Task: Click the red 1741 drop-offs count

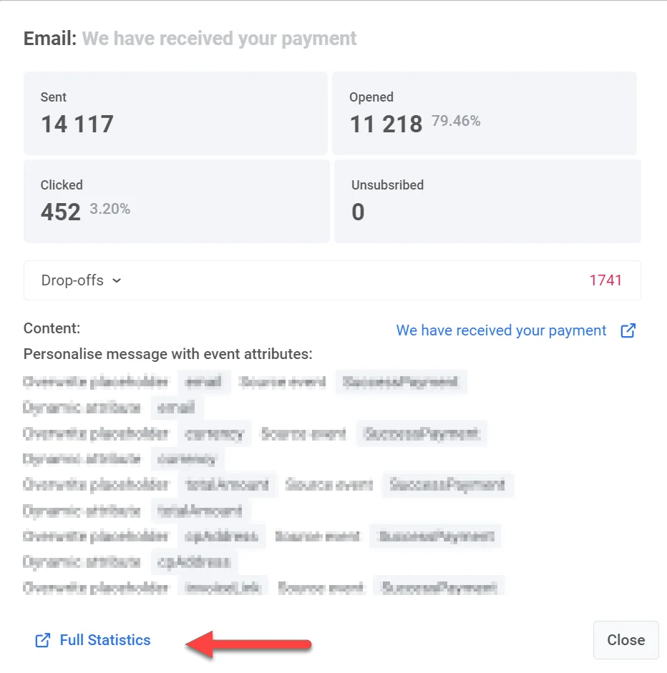Action: [605, 280]
